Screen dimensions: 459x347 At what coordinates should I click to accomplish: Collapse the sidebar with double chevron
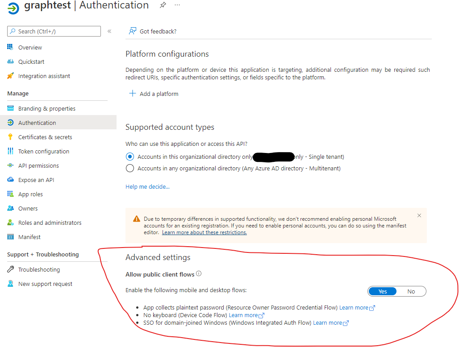click(x=109, y=31)
